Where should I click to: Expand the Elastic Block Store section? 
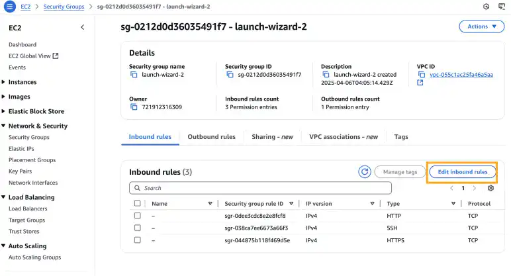[3, 111]
